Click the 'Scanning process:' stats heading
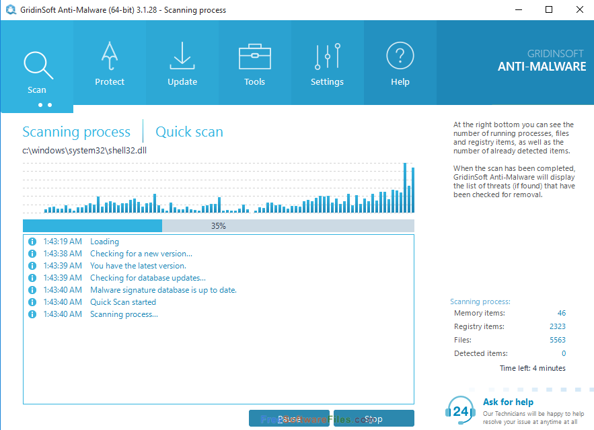This screenshot has height=430, width=594. 480,301
